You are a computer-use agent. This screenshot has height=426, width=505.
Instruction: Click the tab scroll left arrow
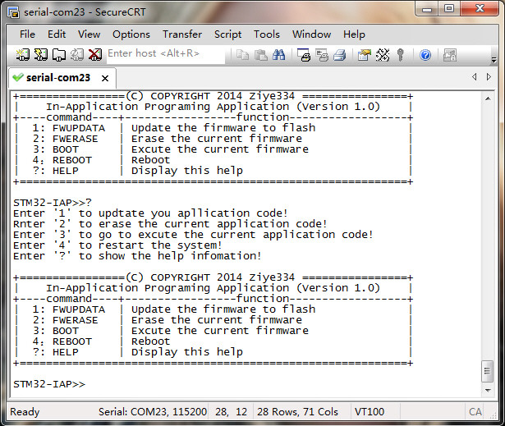click(x=475, y=77)
